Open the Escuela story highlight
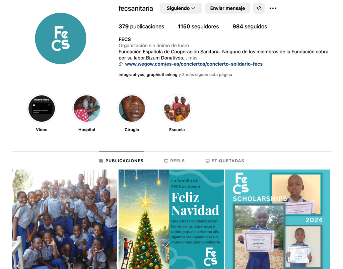The width and height of the screenshot is (343, 269). point(177,109)
